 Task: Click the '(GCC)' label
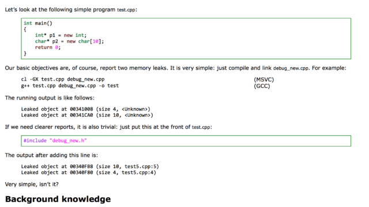click(262, 86)
